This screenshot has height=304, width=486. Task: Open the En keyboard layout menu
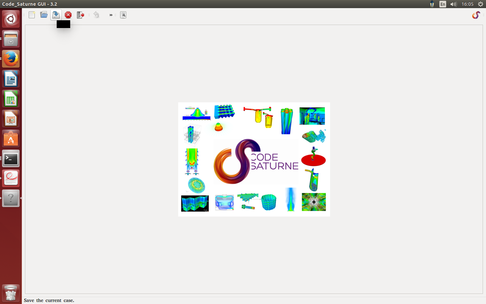tap(443, 4)
